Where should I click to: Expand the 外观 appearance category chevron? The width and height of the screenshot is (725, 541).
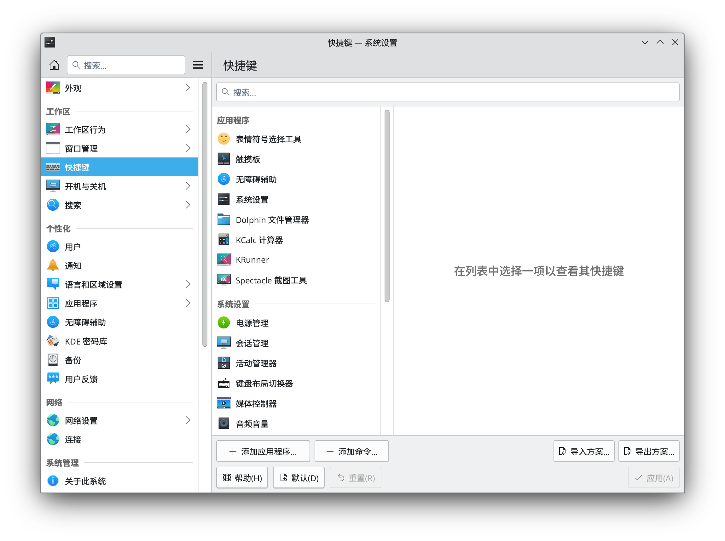(x=188, y=88)
